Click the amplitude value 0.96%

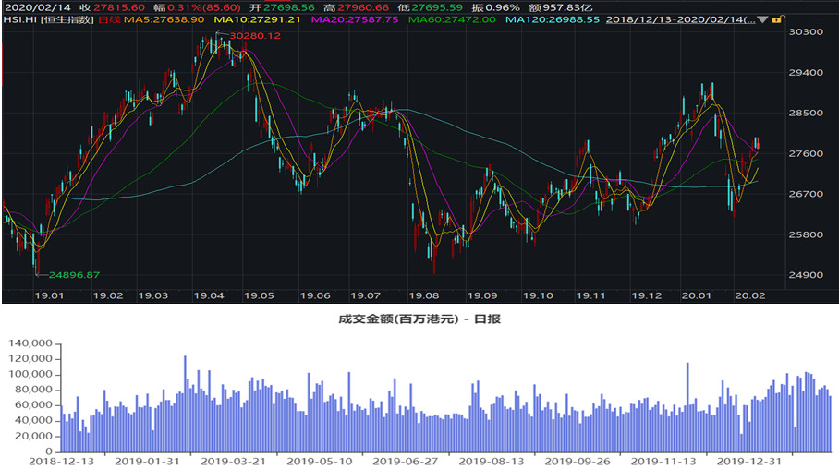[503, 7]
